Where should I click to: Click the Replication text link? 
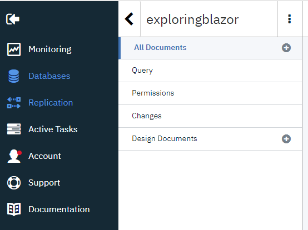(x=51, y=103)
